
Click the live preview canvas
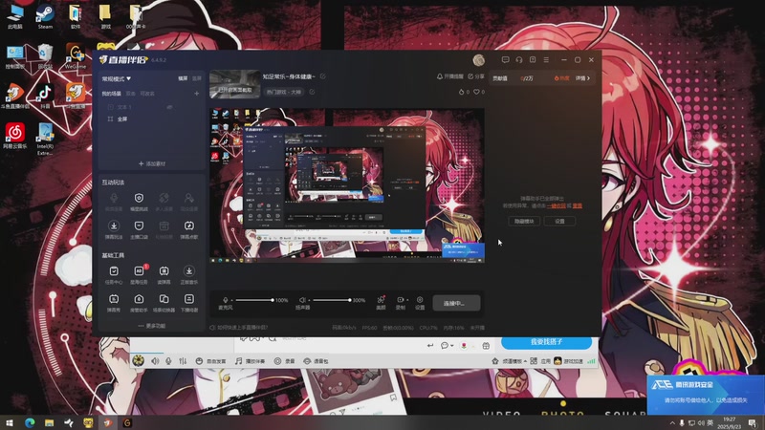pyautogui.click(x=347, y=185)
